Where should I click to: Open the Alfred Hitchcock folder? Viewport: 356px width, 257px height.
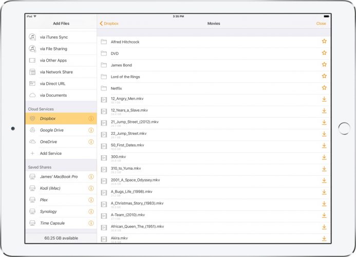click(x=214, y=42)
